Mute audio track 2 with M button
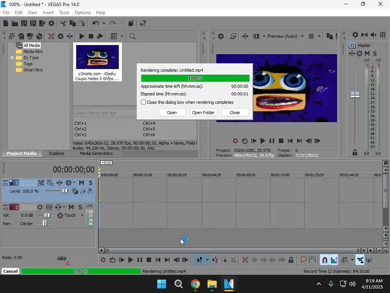Viewport: 390px width, 293px height. click(71, 207)
